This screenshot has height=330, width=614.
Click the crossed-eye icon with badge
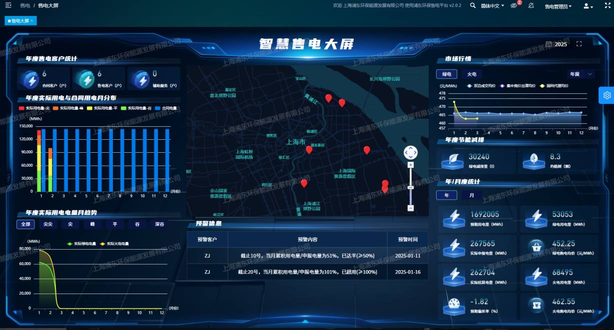pyautogui.click(x=514, y=5)
